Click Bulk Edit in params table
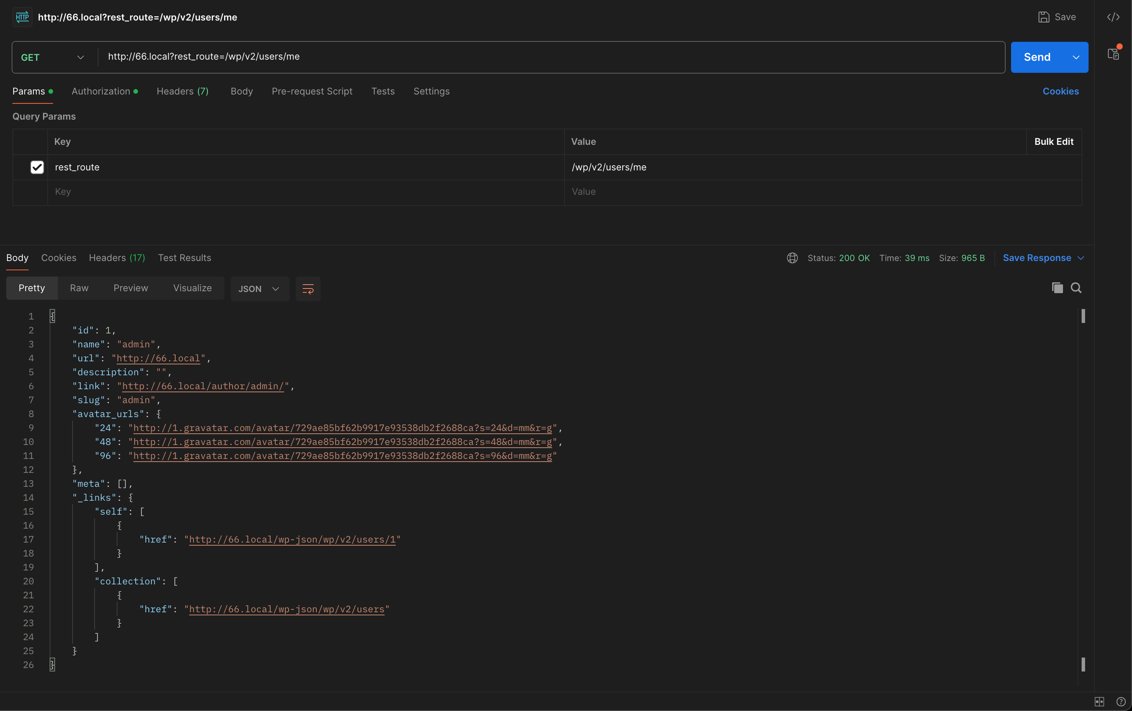The image size is (1132, 711). (1053, 141)
